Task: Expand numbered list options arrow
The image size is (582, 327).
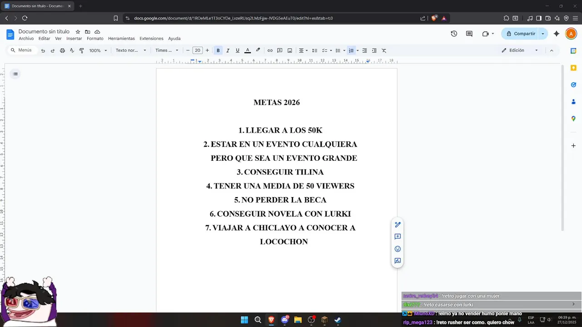Action: point(358,50)
